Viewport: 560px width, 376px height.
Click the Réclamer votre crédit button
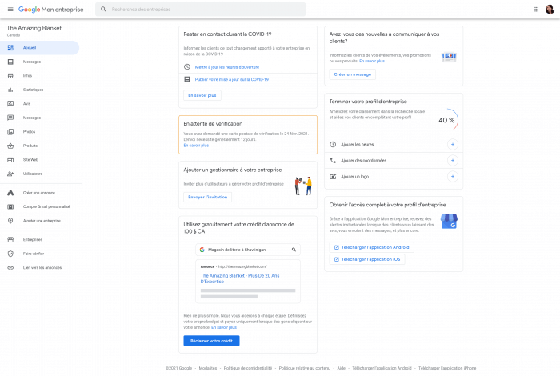click(211, 341)
